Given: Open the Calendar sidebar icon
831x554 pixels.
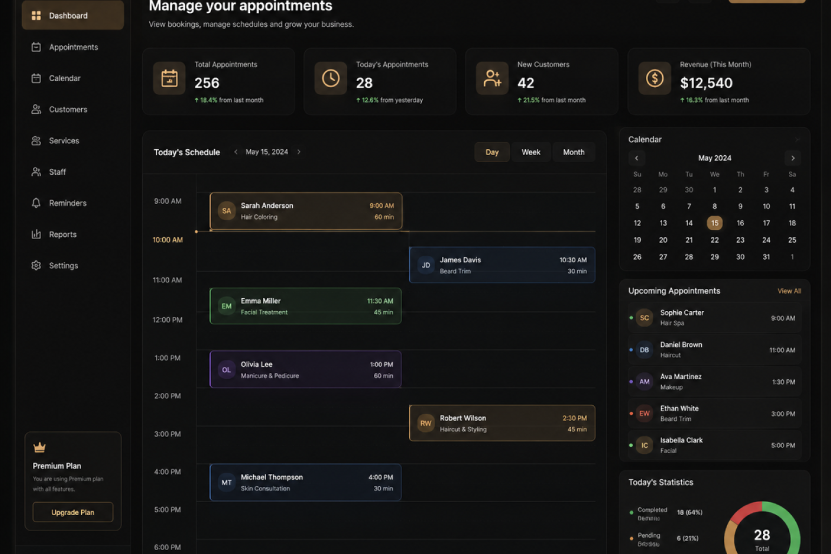Looking at the screenshot, I should coord(36,78).
